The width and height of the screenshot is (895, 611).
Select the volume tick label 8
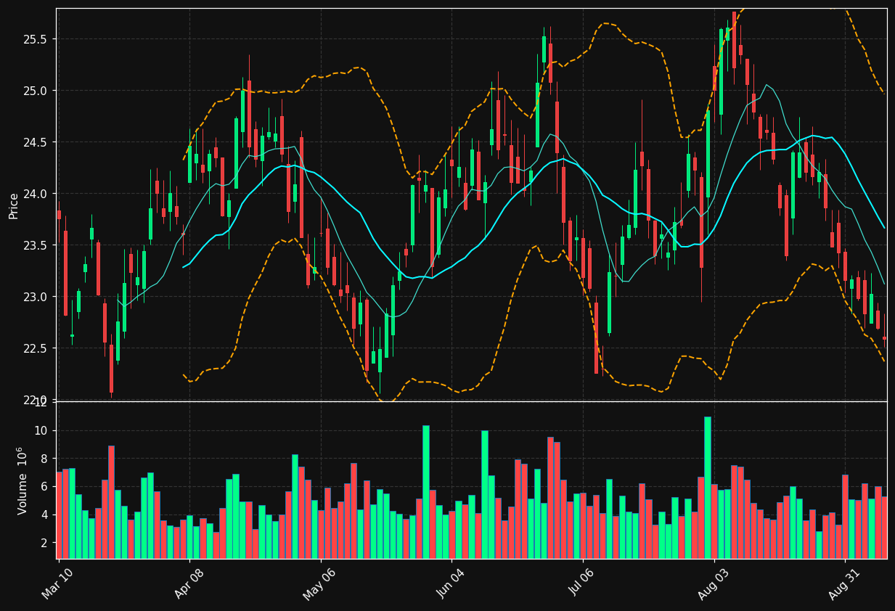coord(44,459)
